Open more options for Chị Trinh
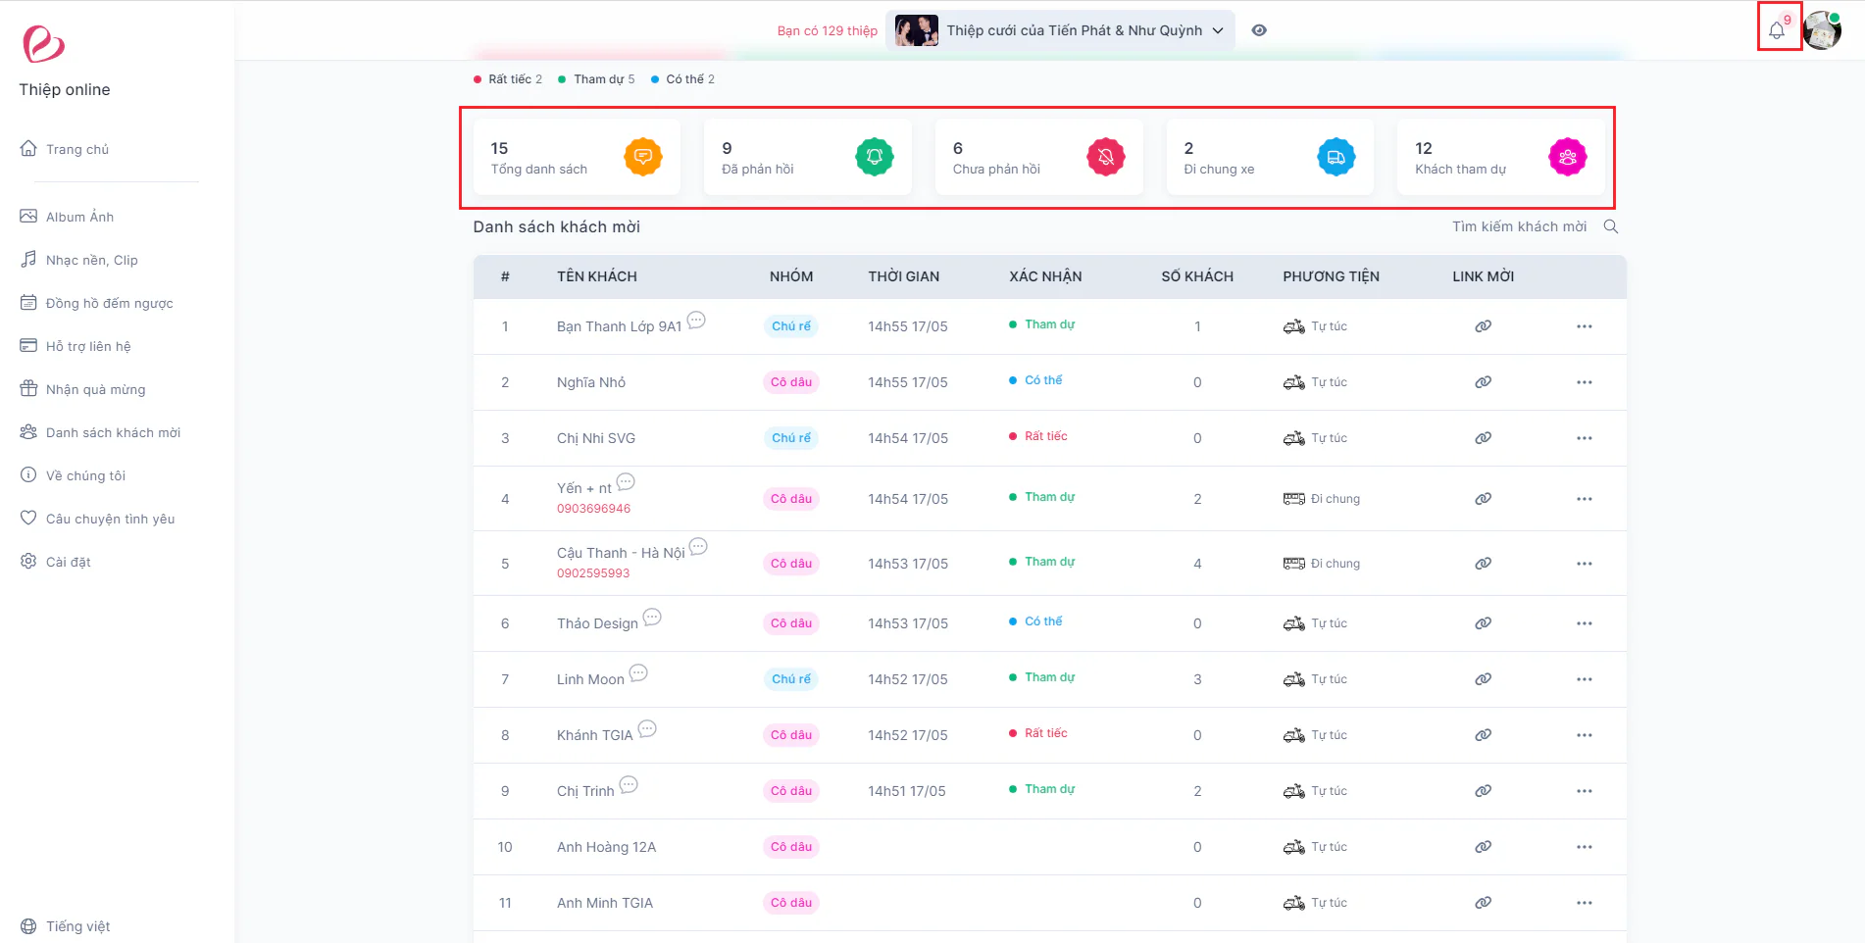The height and width of the screenshot is (943, 1865). click(1585, 791)
